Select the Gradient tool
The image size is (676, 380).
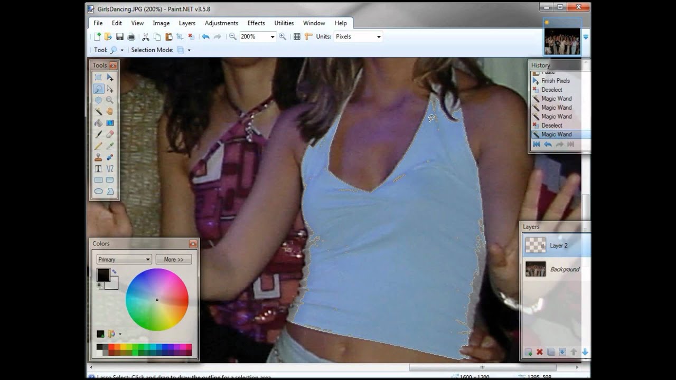pyautogui.click(x=110, y=123)
